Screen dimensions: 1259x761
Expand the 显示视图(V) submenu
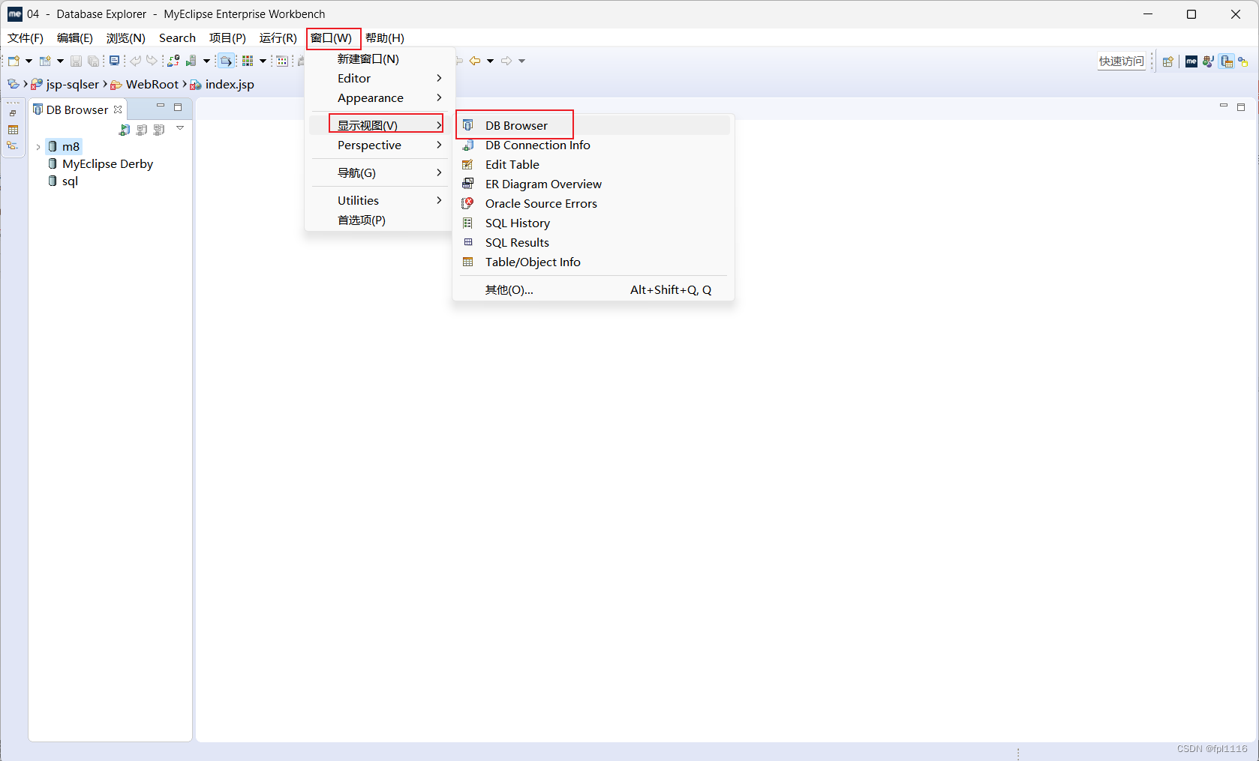tap(380, 126)
